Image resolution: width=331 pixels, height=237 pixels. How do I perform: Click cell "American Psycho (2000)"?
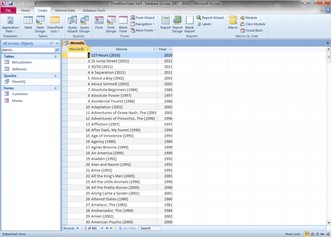tap(123, 222)
